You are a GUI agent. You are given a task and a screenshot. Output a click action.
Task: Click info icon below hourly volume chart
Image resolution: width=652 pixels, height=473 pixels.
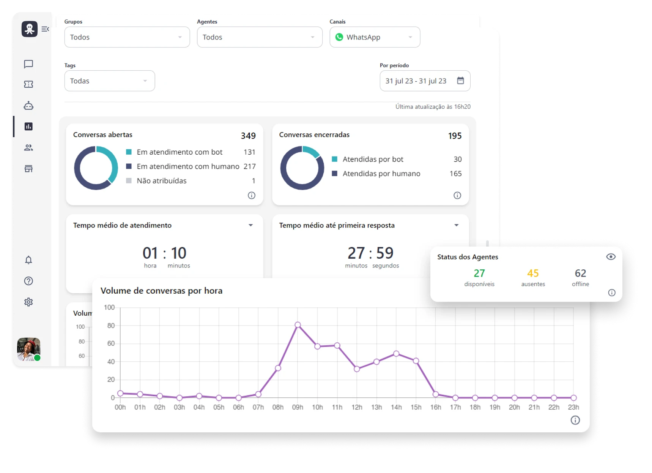pyautogui.click(x=575, y=420)
